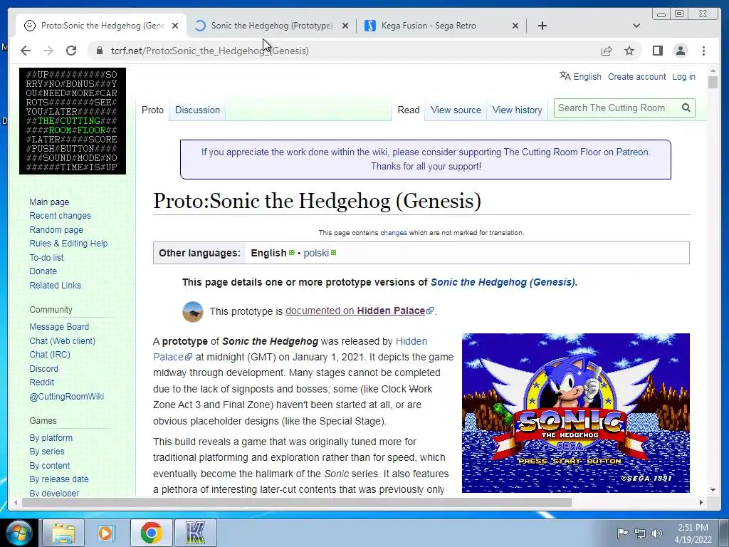Click the Log in link
The image size is (729, 547).
pos(683,76)
